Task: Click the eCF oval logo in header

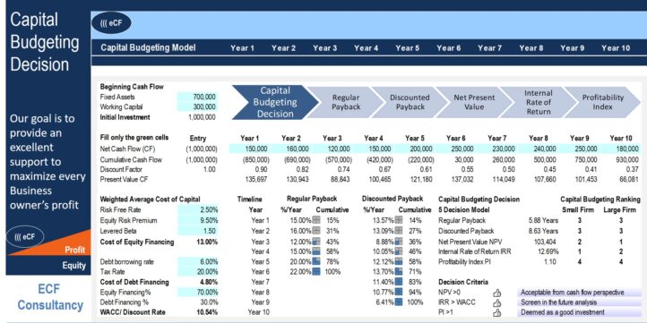Action: [x=111, y=23]
